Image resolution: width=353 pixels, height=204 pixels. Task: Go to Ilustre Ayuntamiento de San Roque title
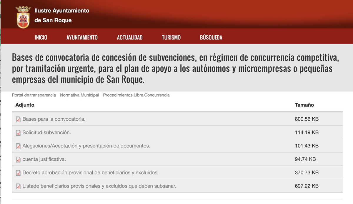tap(62, 15)
